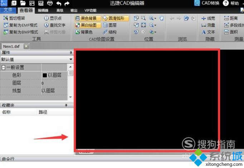Open the dropdown arrow beside globe view icon
Image resolution: width=244 pixels, height=168 pixels.
(x=155, y=32)
